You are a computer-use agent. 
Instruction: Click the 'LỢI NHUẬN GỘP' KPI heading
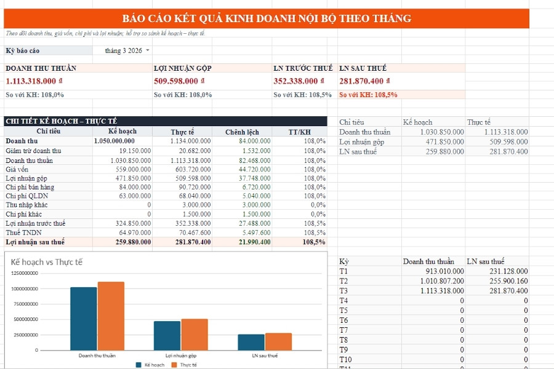click(182, 68)
